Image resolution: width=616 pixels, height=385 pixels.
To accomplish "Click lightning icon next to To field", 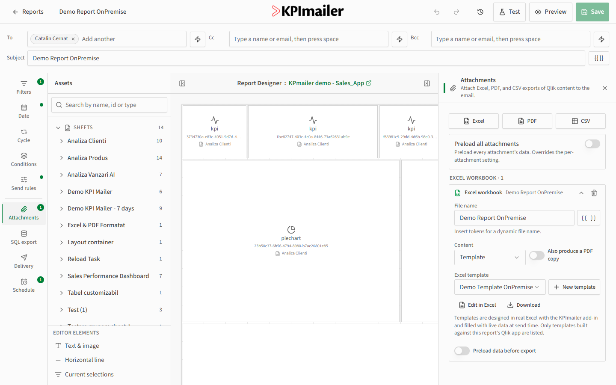I will (198, 39).
